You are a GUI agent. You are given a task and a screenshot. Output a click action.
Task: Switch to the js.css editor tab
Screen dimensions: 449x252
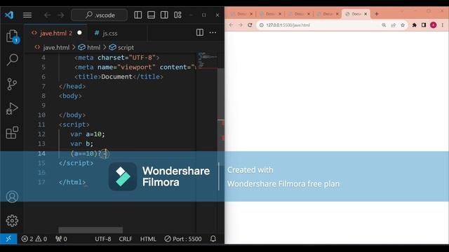point(110,33)
